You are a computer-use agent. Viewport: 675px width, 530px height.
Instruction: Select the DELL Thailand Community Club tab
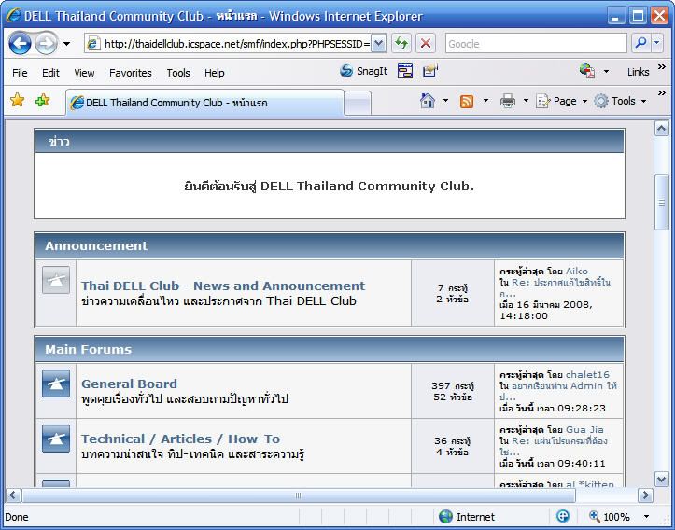(x=204, y=103)
